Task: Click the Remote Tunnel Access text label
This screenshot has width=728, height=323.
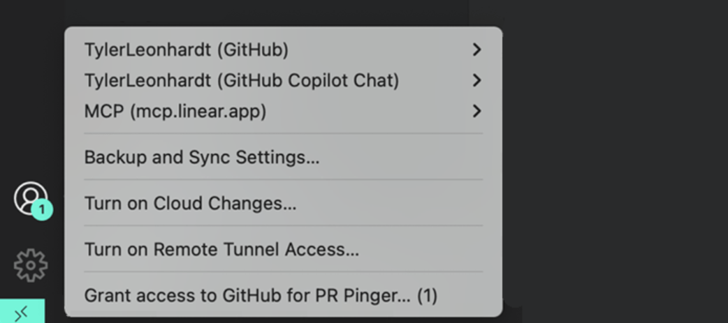Action: coord(256,249)
